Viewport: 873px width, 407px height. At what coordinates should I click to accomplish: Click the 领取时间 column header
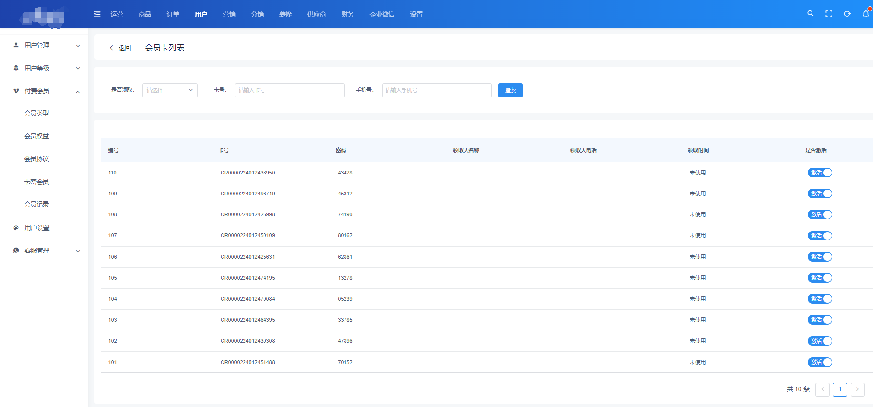tap(698, 150)
